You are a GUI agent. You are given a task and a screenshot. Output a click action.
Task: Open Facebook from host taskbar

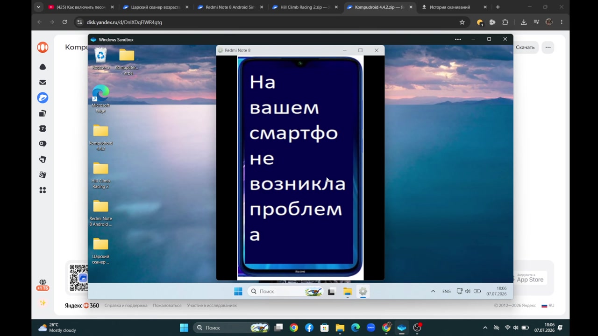[309, 328]
